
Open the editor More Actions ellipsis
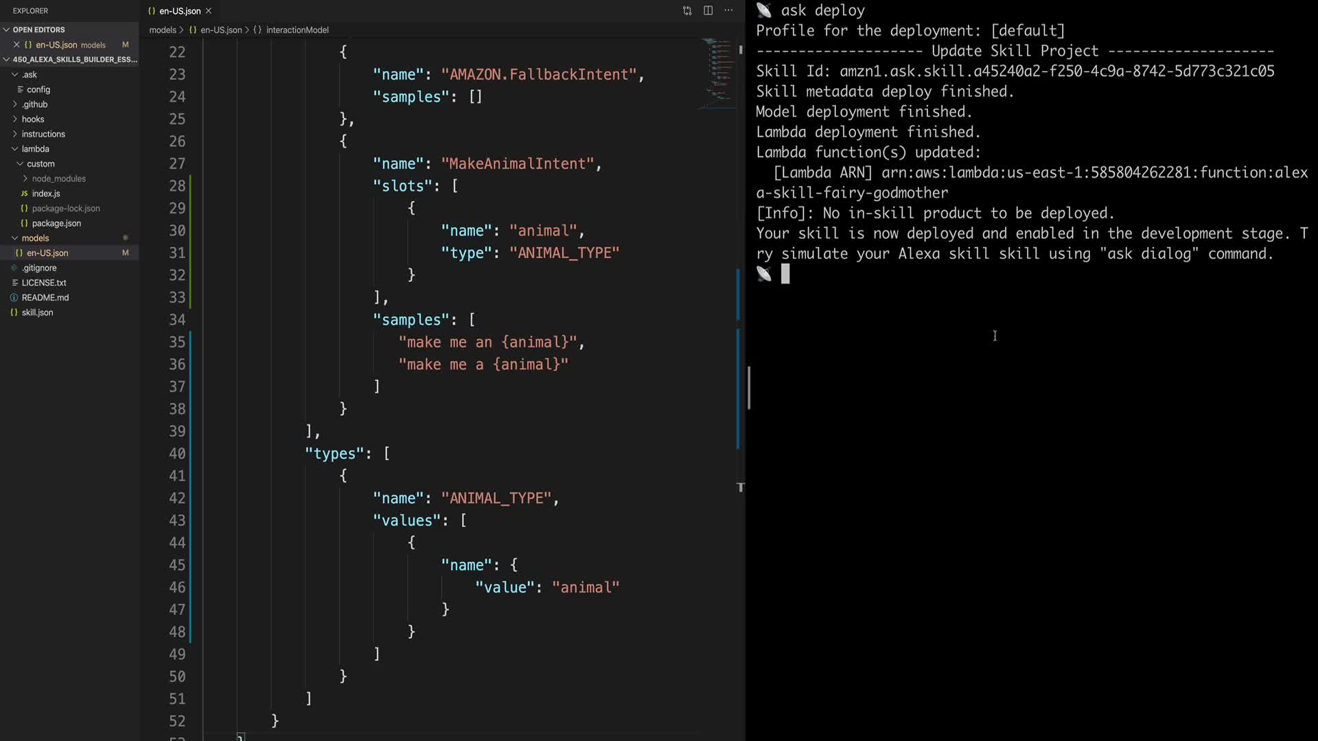point(728,10)
